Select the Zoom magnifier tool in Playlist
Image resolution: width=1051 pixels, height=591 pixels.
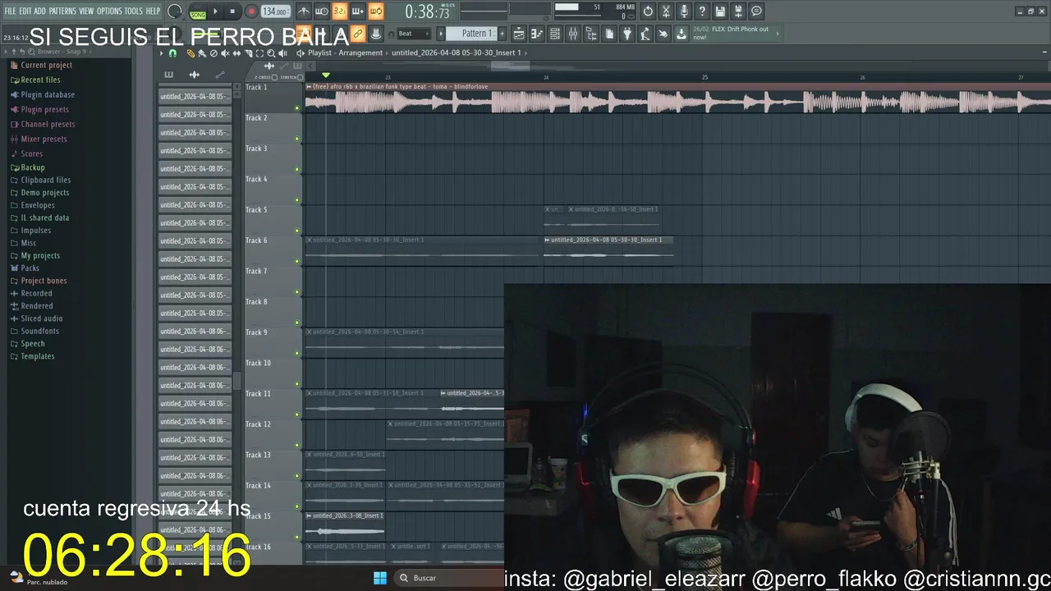pos(271,53)
